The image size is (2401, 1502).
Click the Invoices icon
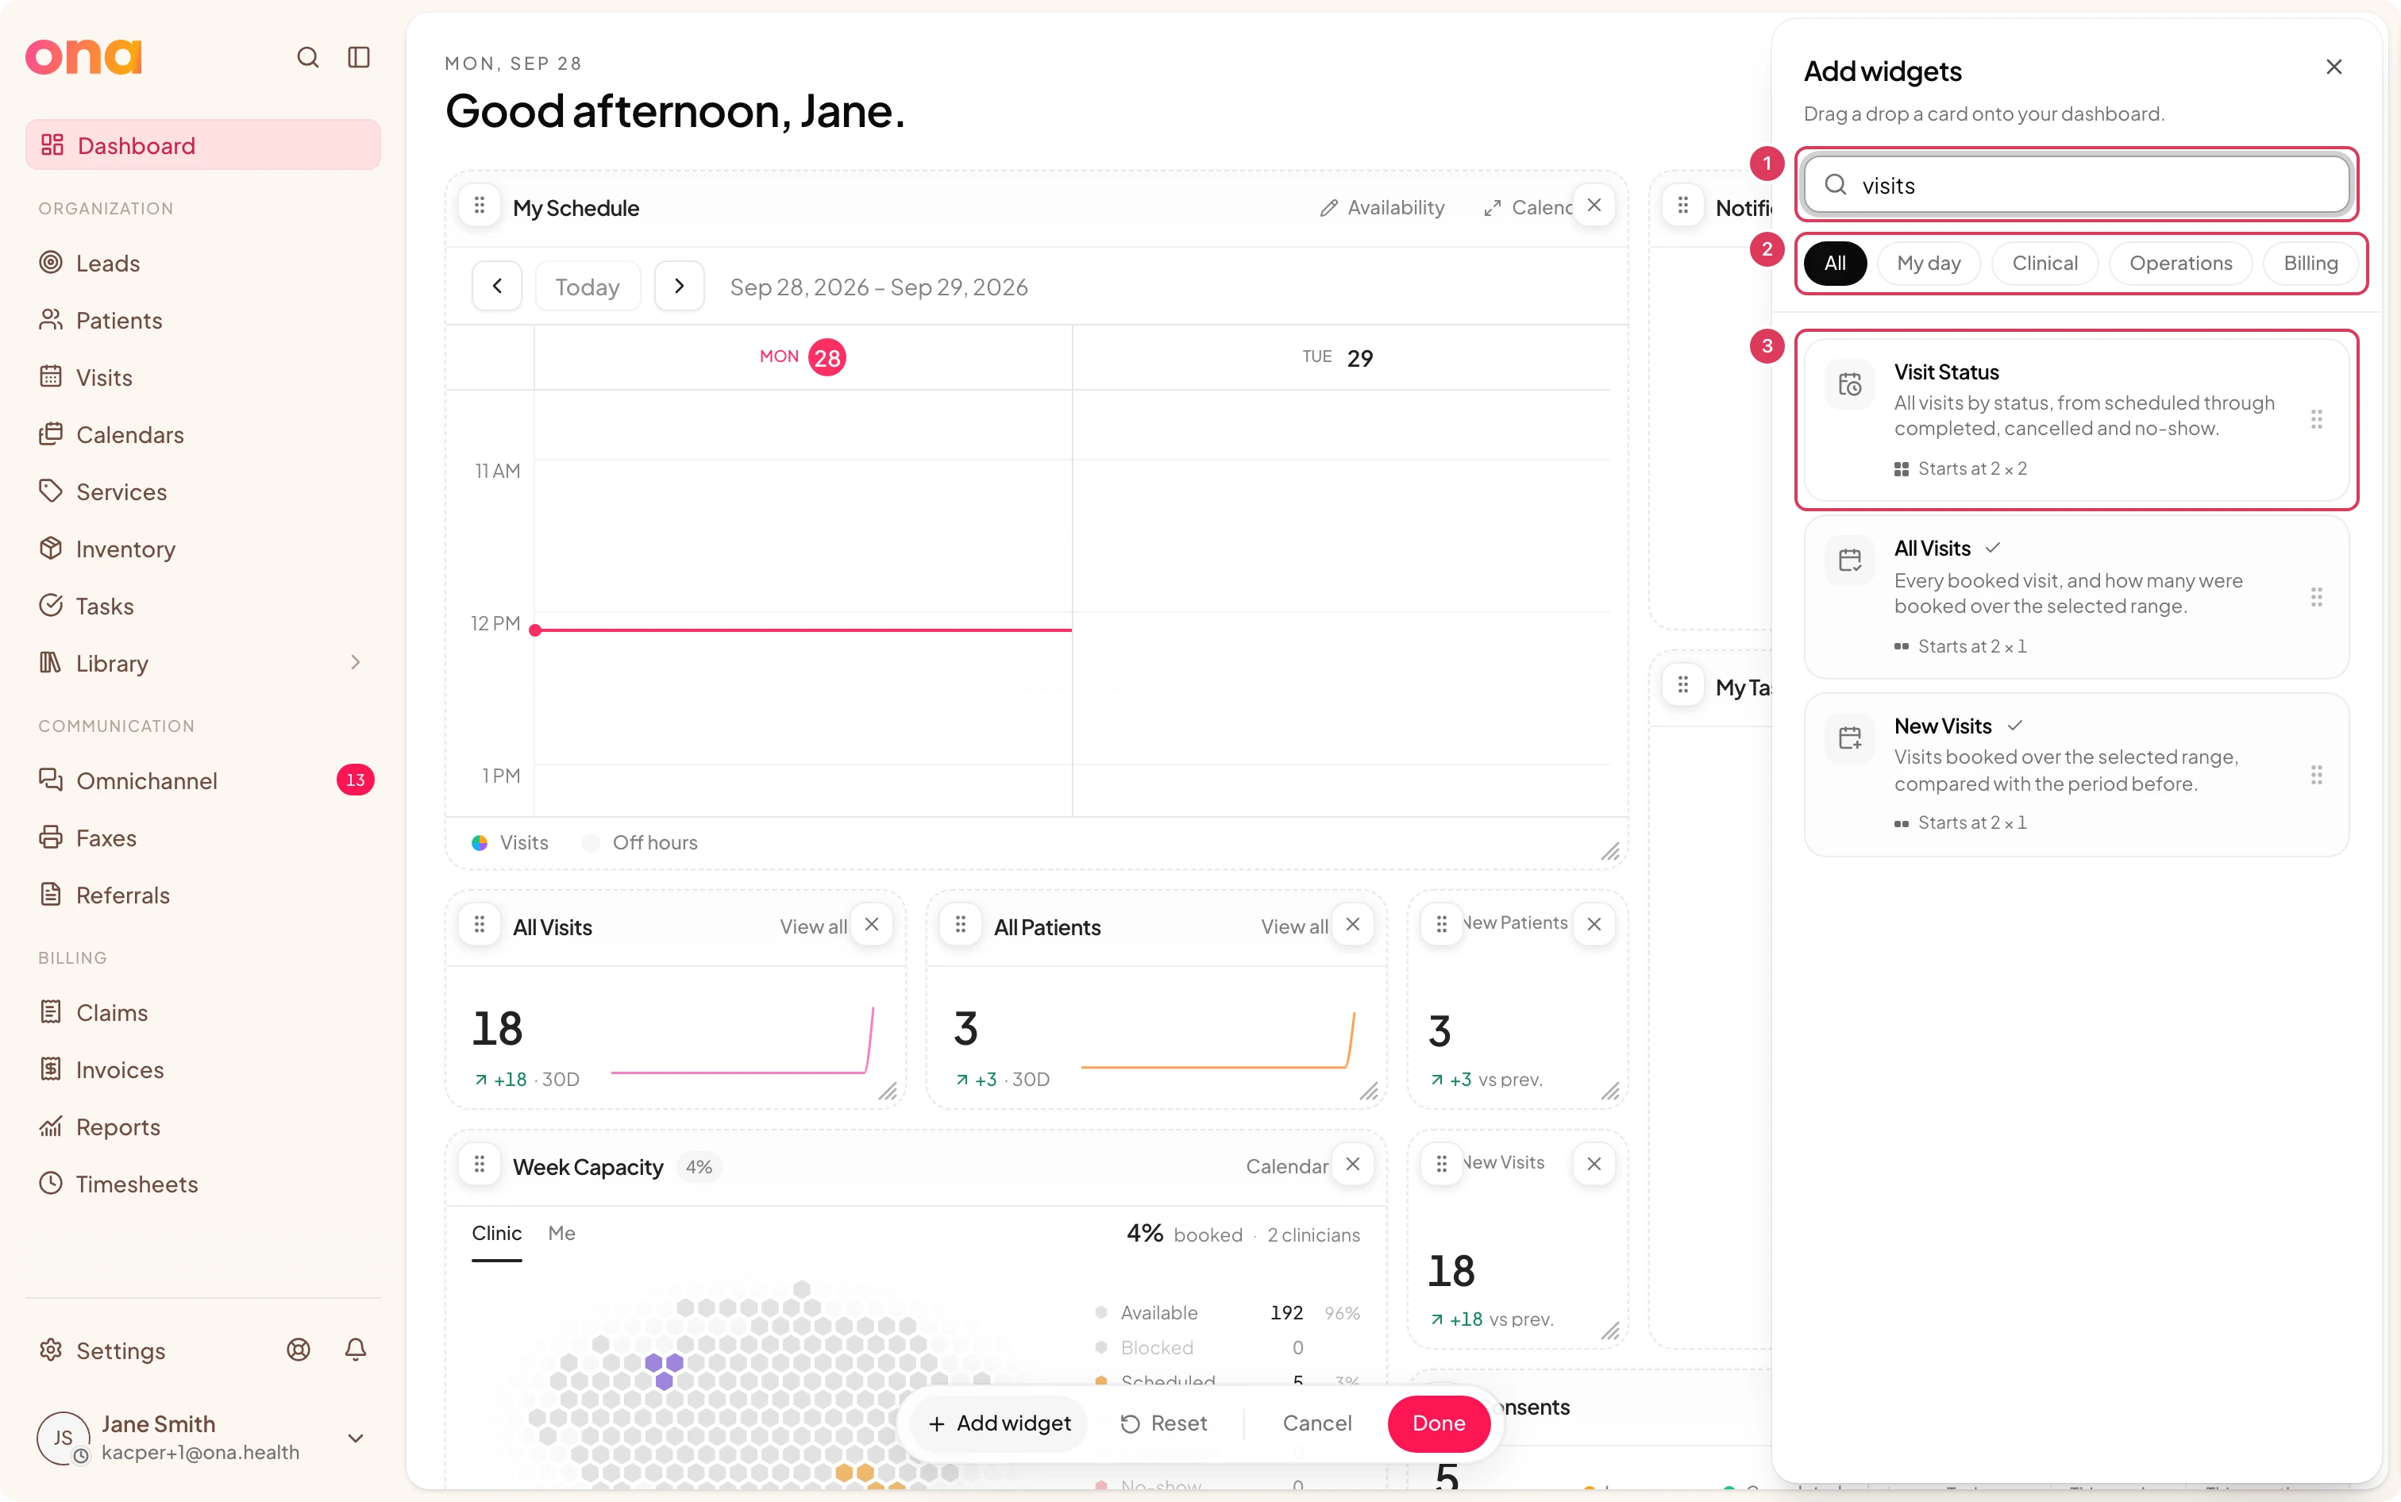[51, 1069]
